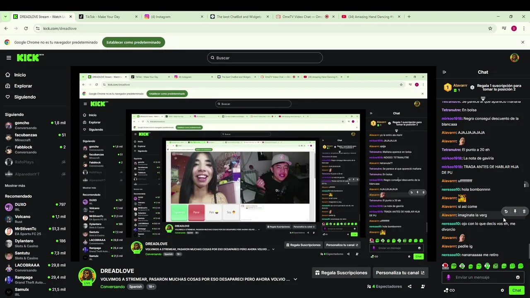Click the moderator user icon beside share

point(423,286)
